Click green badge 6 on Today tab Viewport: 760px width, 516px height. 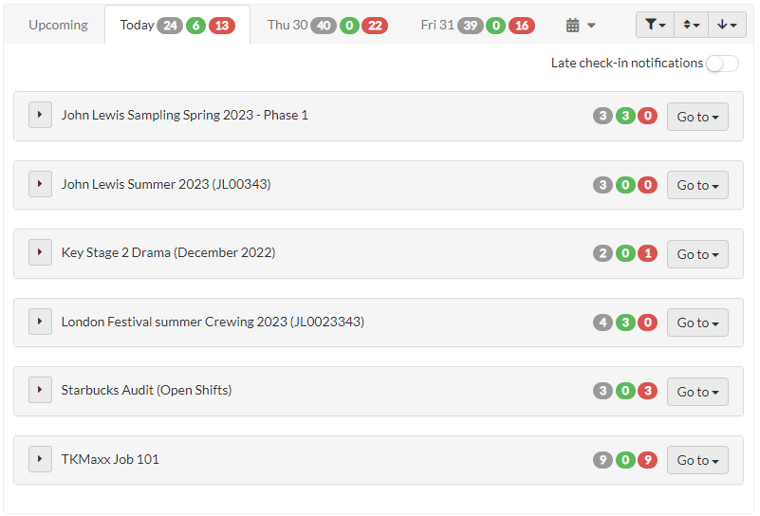[x=195, y=26]
